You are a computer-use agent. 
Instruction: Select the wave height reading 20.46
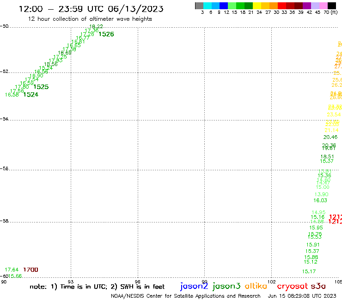click(x=330, y=137)
